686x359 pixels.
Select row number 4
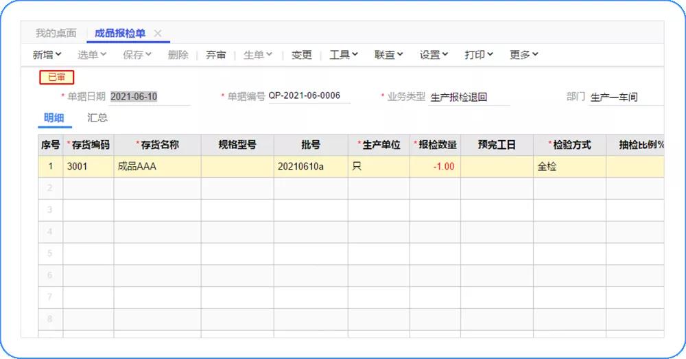point(50,232)
